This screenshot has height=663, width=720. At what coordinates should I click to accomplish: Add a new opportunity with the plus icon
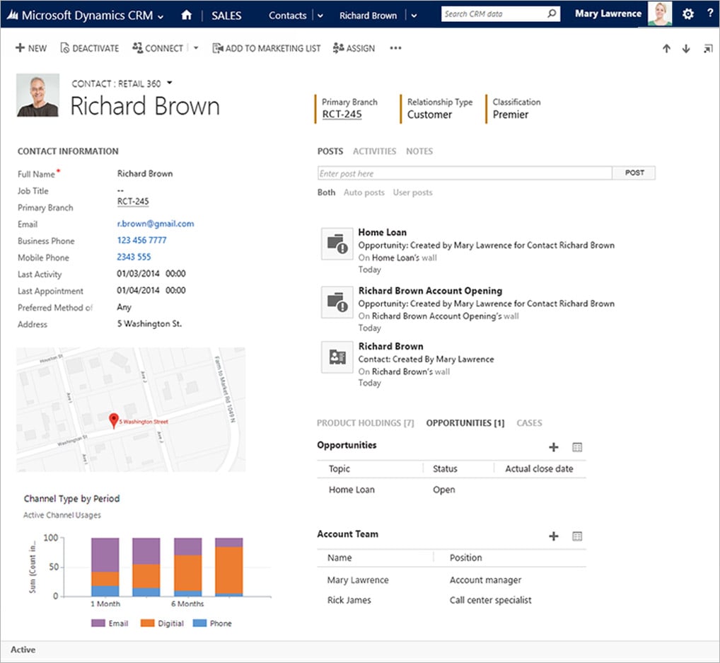[554, 447]
